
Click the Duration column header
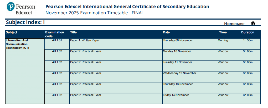(248, 33)
